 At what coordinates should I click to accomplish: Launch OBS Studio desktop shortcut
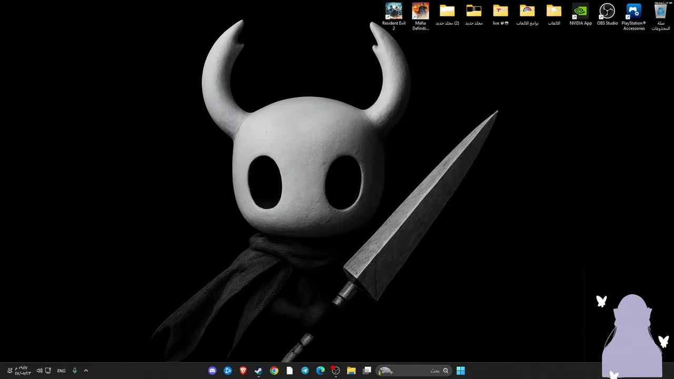(x=607, y=15)
